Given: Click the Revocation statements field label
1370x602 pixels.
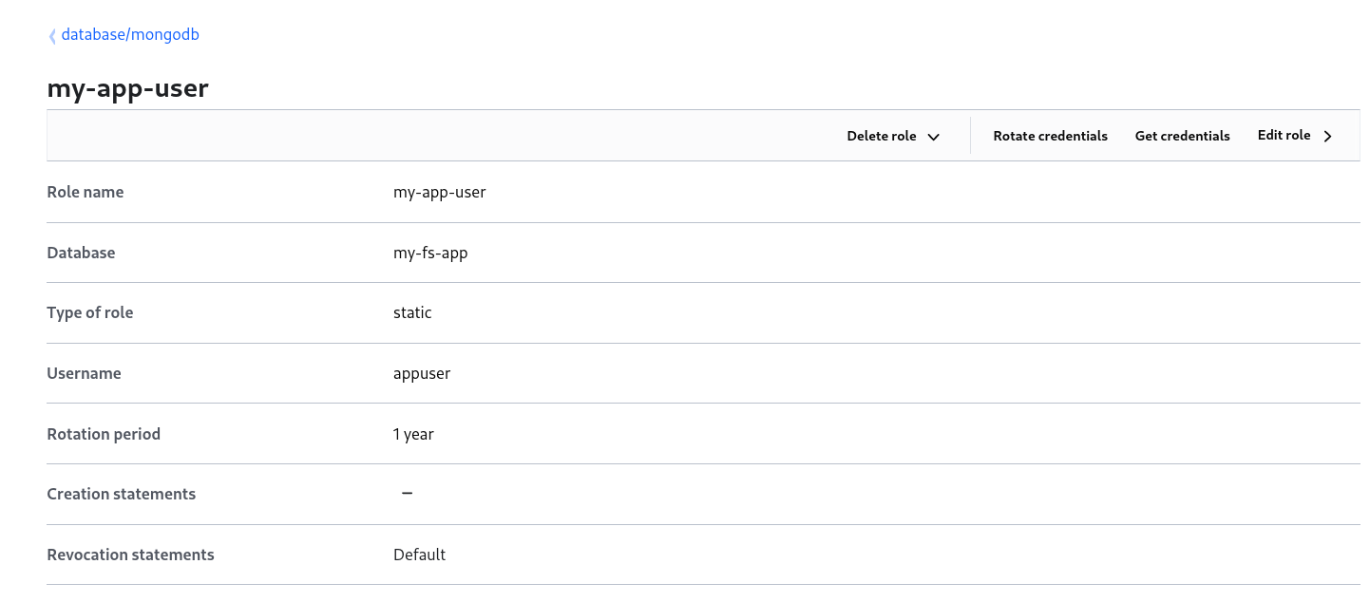Looking at the screenshot, I should [130, 555].
